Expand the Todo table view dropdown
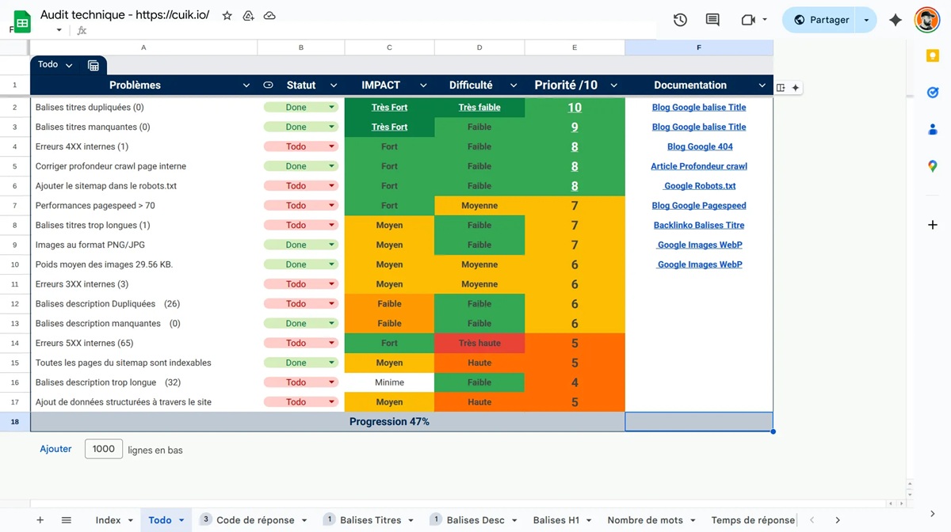The image size is (951, 532). 69,65
